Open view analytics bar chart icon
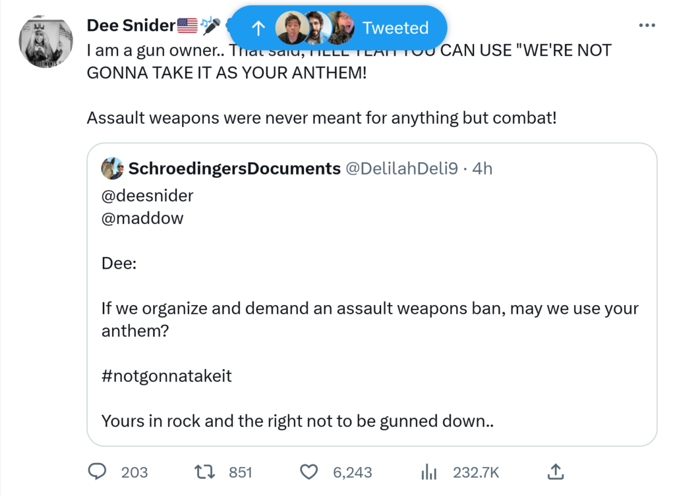 pos(429,472)
